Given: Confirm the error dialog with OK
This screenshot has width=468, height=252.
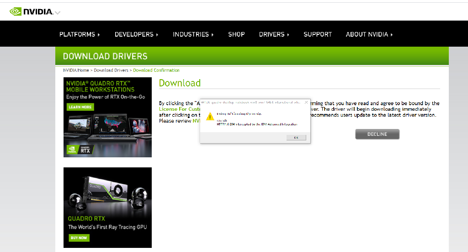Looking at the screenshot, I should 296,137.
